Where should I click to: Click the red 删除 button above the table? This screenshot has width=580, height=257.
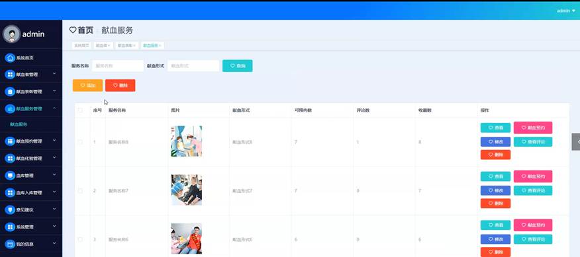click(x=121, y=85)
